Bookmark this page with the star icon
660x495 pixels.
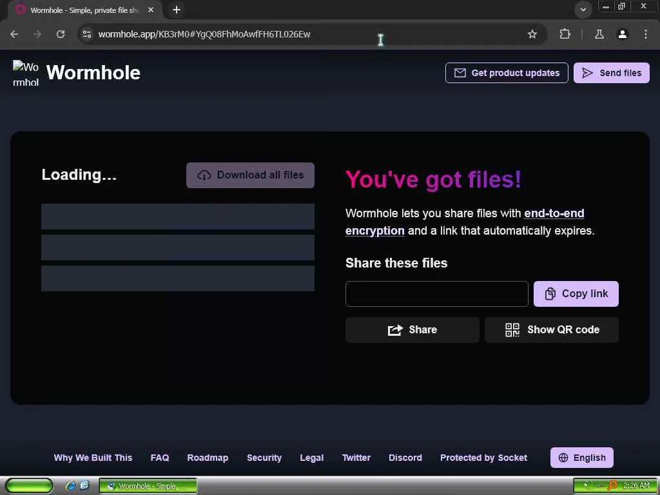[x=532, y=34]
